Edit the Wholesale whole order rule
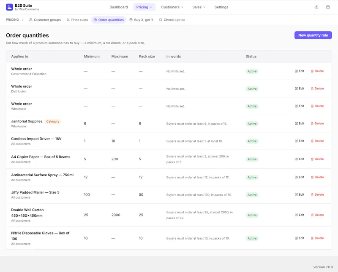 pos(300,106)
